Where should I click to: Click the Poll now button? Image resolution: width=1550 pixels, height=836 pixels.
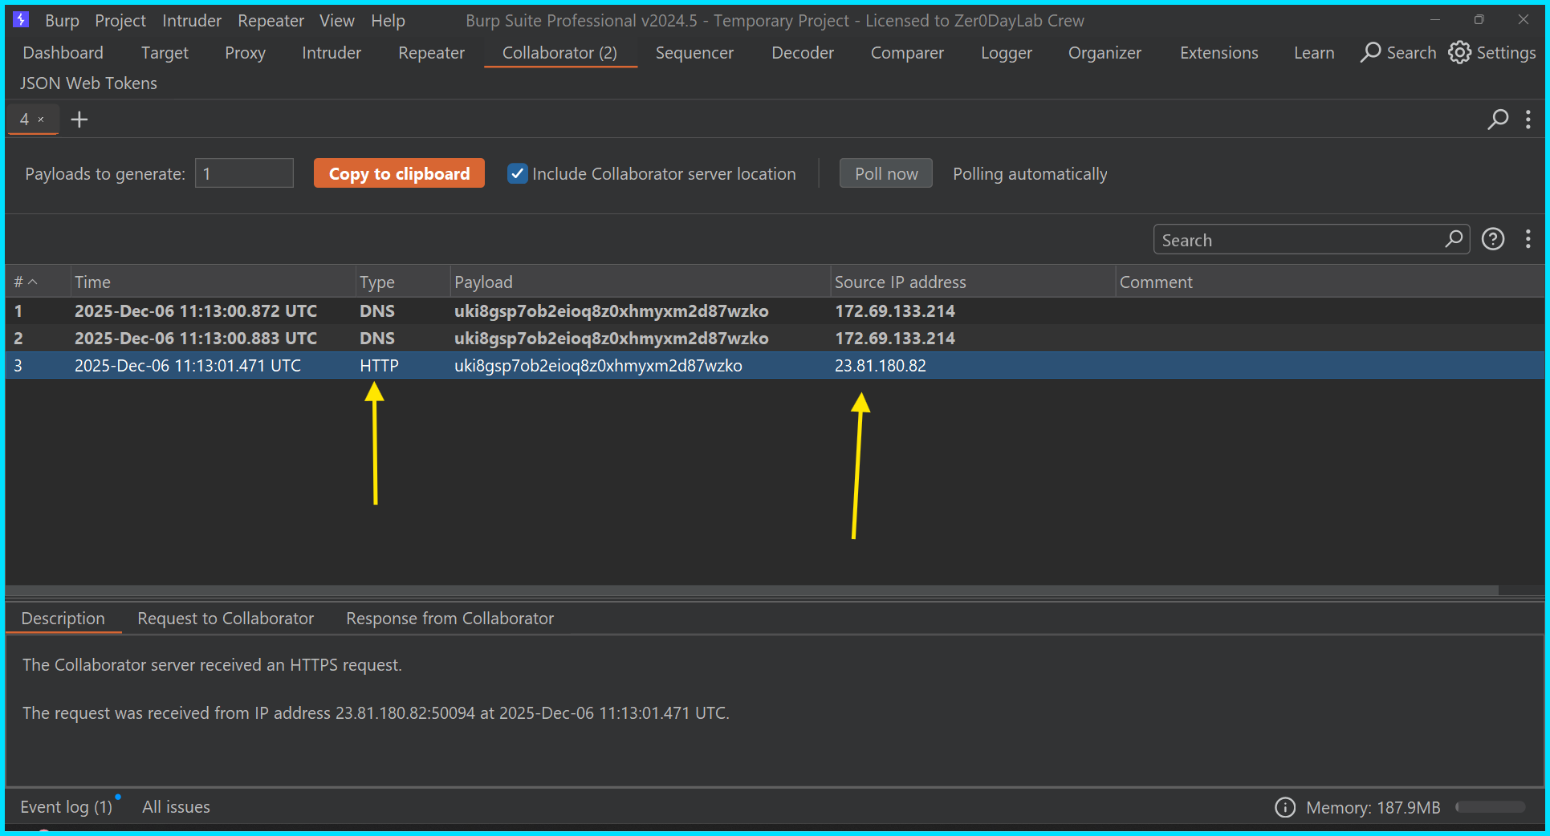click(x=886, y=173)
